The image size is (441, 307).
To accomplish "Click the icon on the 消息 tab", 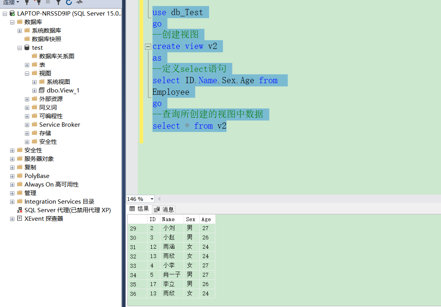I will 157,209.
